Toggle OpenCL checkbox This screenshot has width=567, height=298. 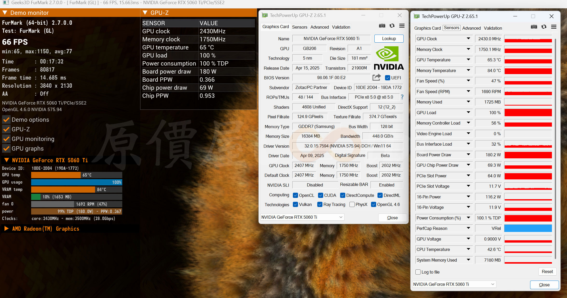point(295,195)
